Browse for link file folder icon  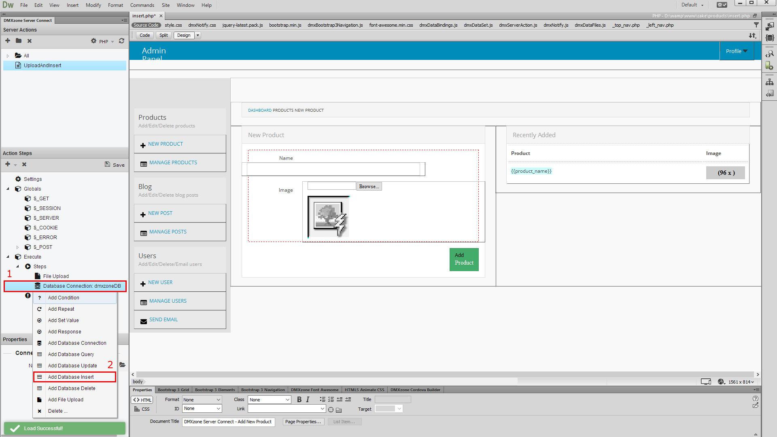(x=339, y=410)
